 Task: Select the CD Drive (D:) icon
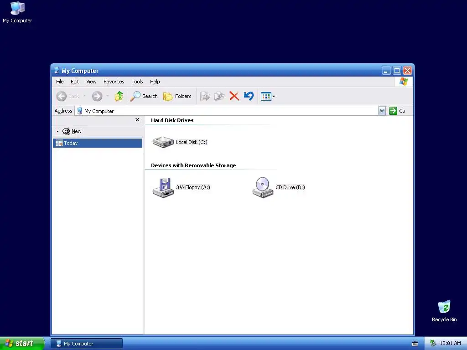click(x=279, y=187)
